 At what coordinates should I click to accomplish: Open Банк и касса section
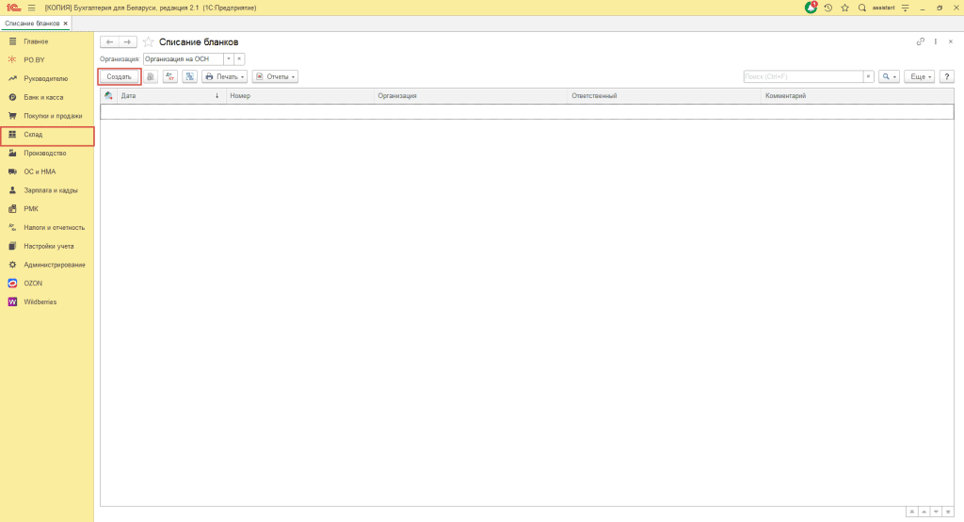(47, 97)
